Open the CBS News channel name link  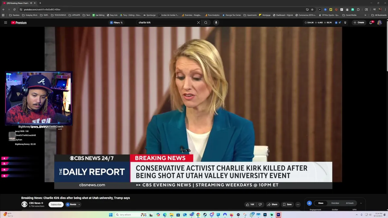(x=35, y=203)
